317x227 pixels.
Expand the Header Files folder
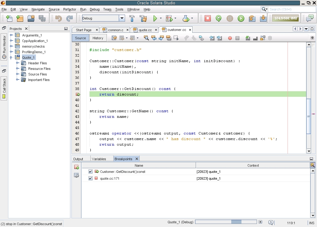coord(18,63)
